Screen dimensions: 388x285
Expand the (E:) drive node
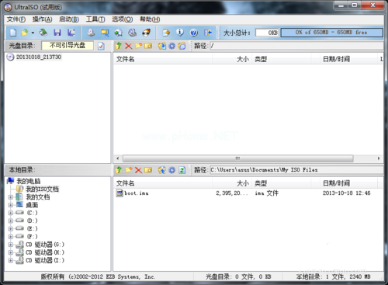(11, 229)
